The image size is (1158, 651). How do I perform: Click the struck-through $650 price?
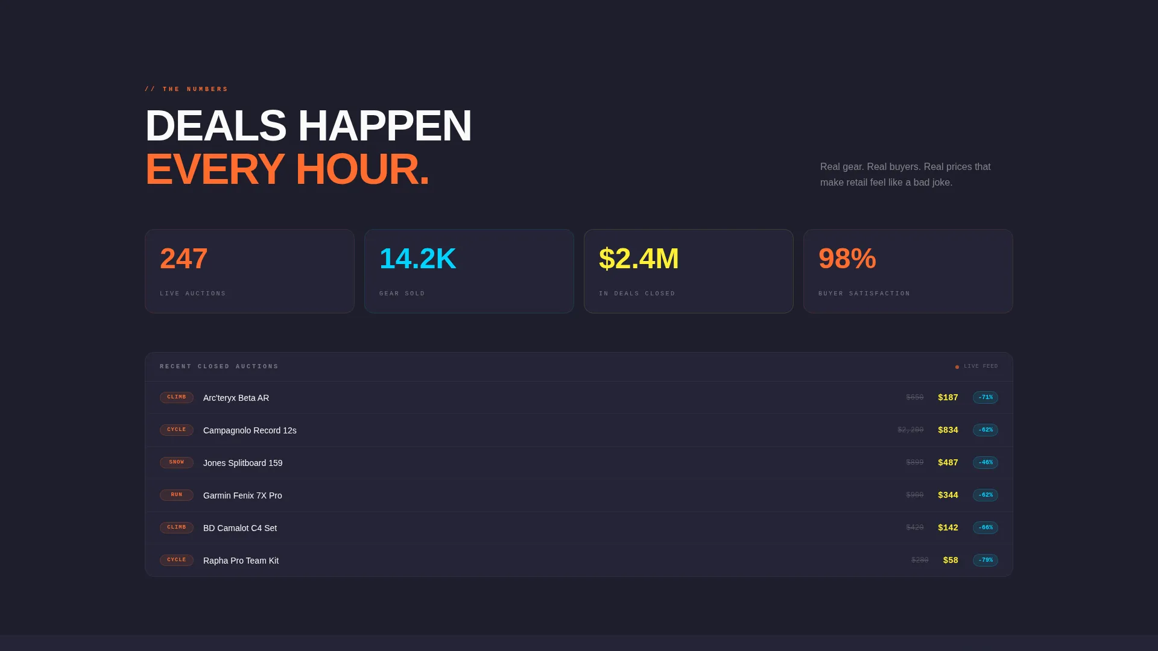pos(915,397)
